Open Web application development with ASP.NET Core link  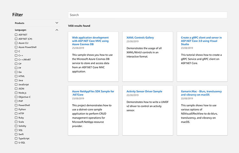pos(90,41)
